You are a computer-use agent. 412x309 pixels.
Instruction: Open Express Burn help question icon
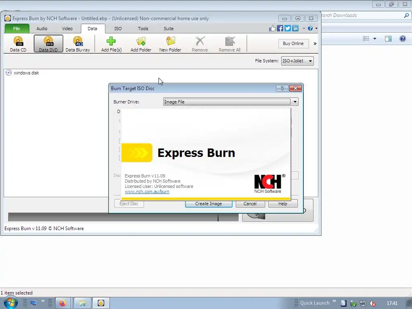click(x=310, y=29)
